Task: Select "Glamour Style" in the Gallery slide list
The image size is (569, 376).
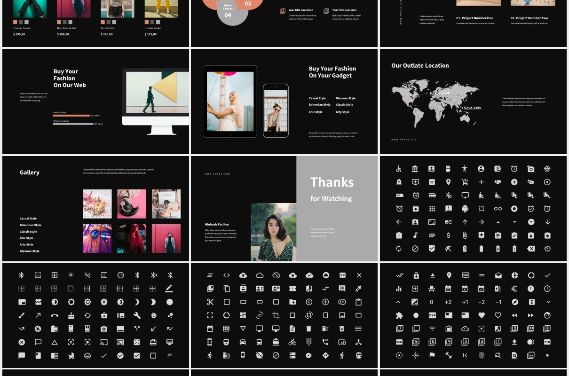Action: pos(30,251)
